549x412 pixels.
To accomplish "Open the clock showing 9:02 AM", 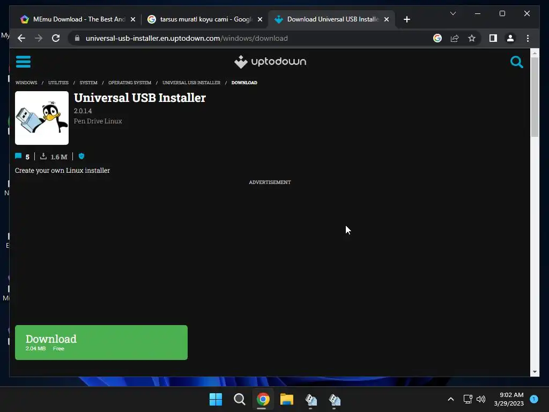I will pyautogui.click(x=509, y=399).
